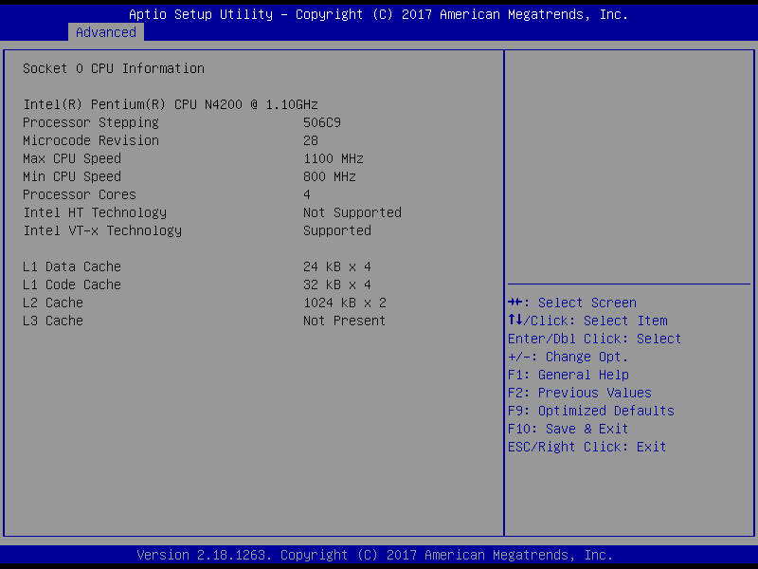Click the F1: General Help hint

(568, 375)
